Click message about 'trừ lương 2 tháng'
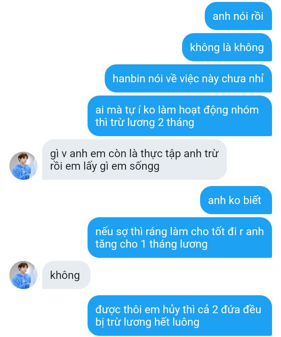Screen dimensions: 281x337 [x=179, y=116]
